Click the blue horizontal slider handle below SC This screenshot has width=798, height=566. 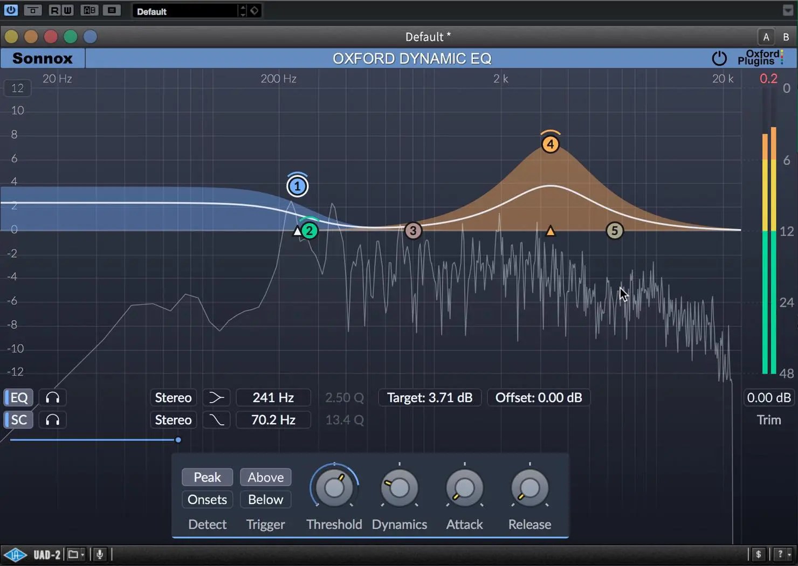point(178,440)
